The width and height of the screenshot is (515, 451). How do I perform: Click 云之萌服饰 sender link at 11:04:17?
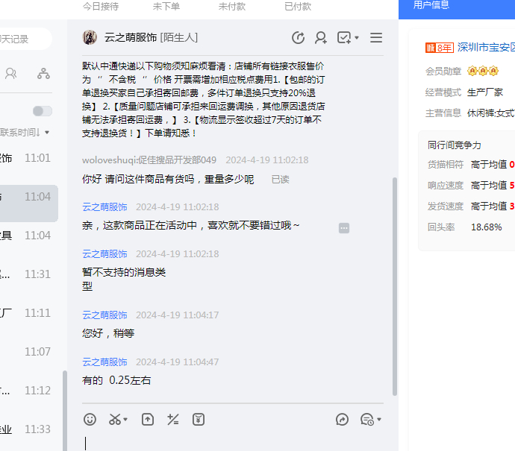pos(104,315)
